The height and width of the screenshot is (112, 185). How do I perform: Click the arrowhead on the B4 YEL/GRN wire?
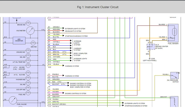(x=63, y=36)
